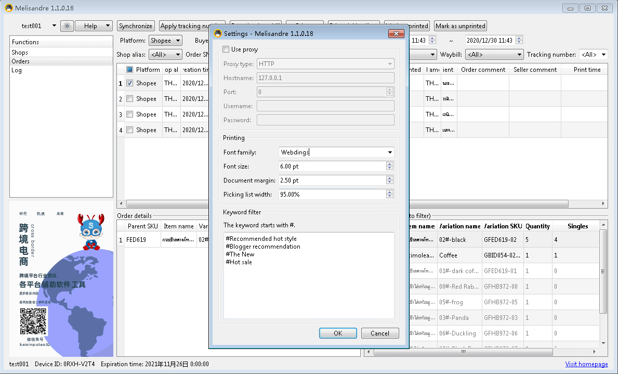Image resolution: width=618 pixels, height=374 pixels.
Task: Minimize the Melisandre main window
Action: pyautogui.click(x=570, y=8)
